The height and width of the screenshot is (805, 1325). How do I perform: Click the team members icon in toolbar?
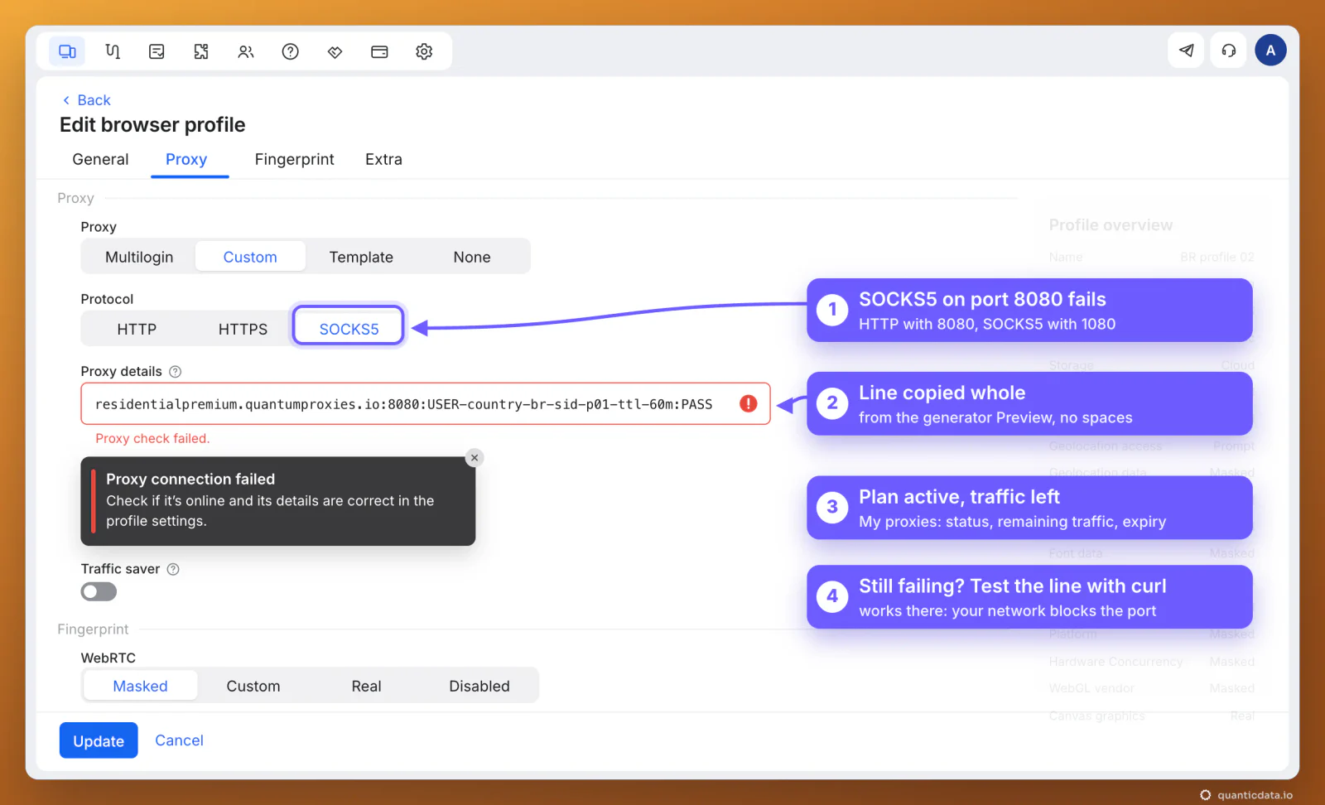(x=246, y=51)
